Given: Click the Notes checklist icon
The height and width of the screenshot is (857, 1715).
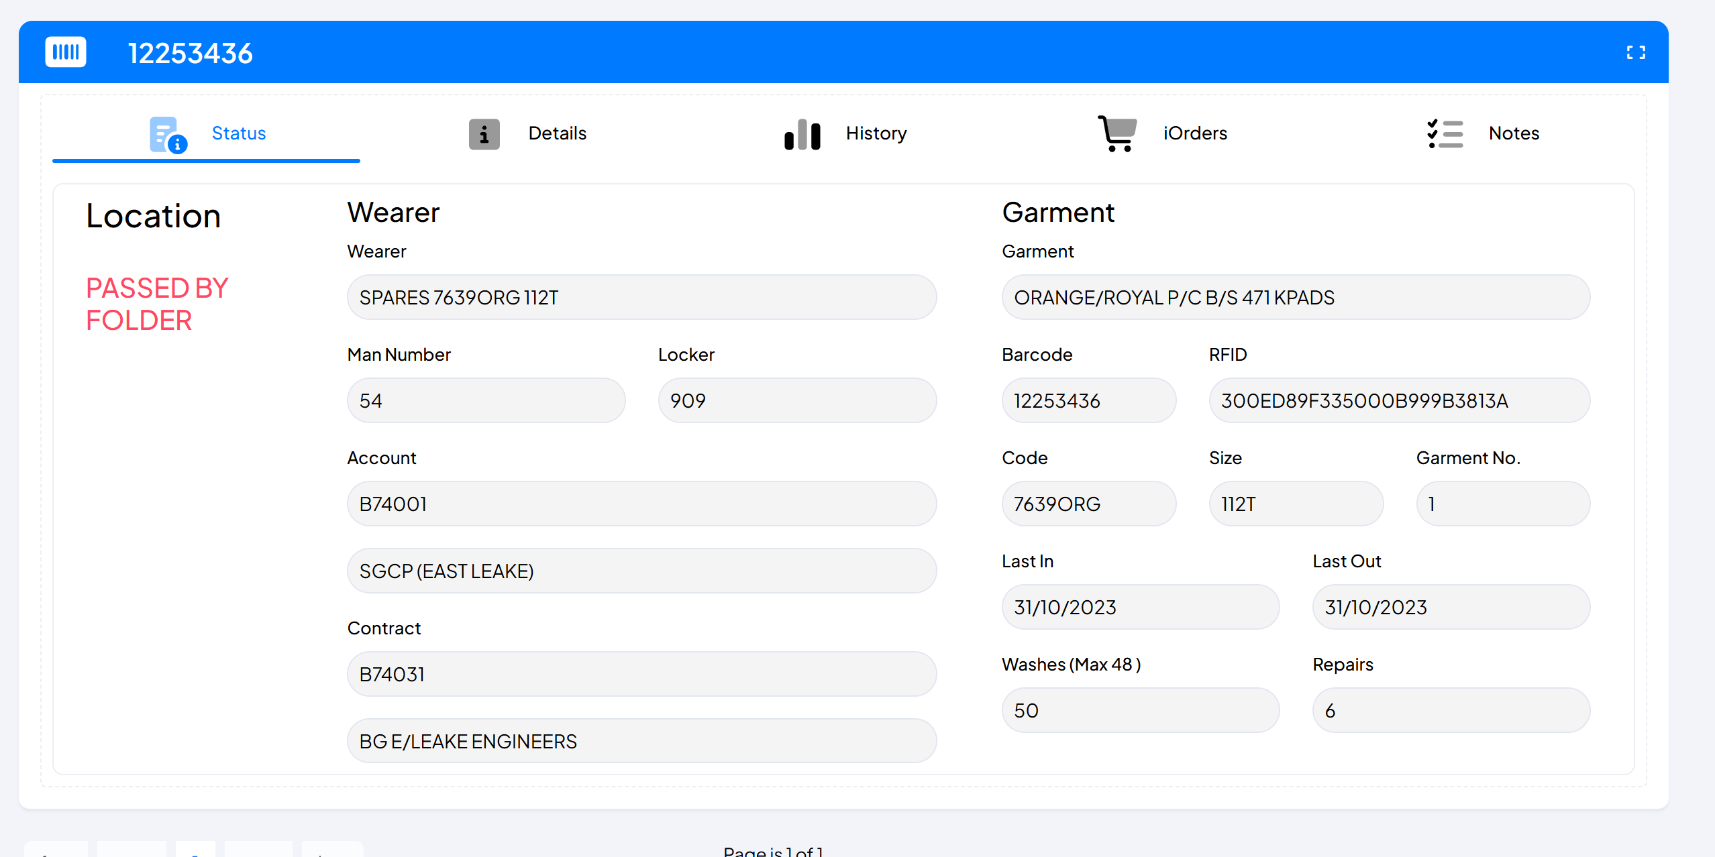Looking at the screenshot, I should click(x=1445, y=134).
